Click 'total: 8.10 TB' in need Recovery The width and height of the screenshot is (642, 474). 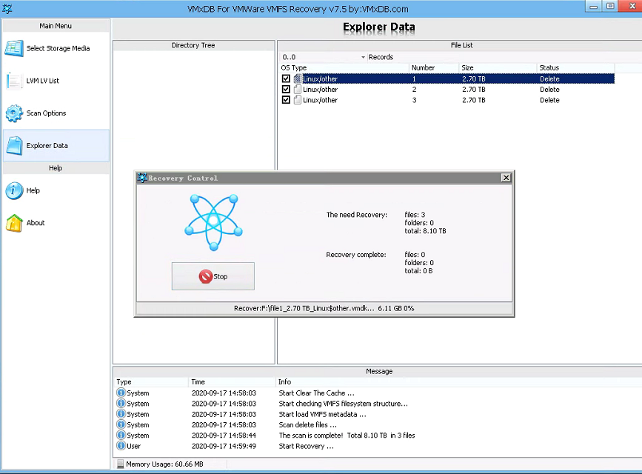[x=425, y=231]
